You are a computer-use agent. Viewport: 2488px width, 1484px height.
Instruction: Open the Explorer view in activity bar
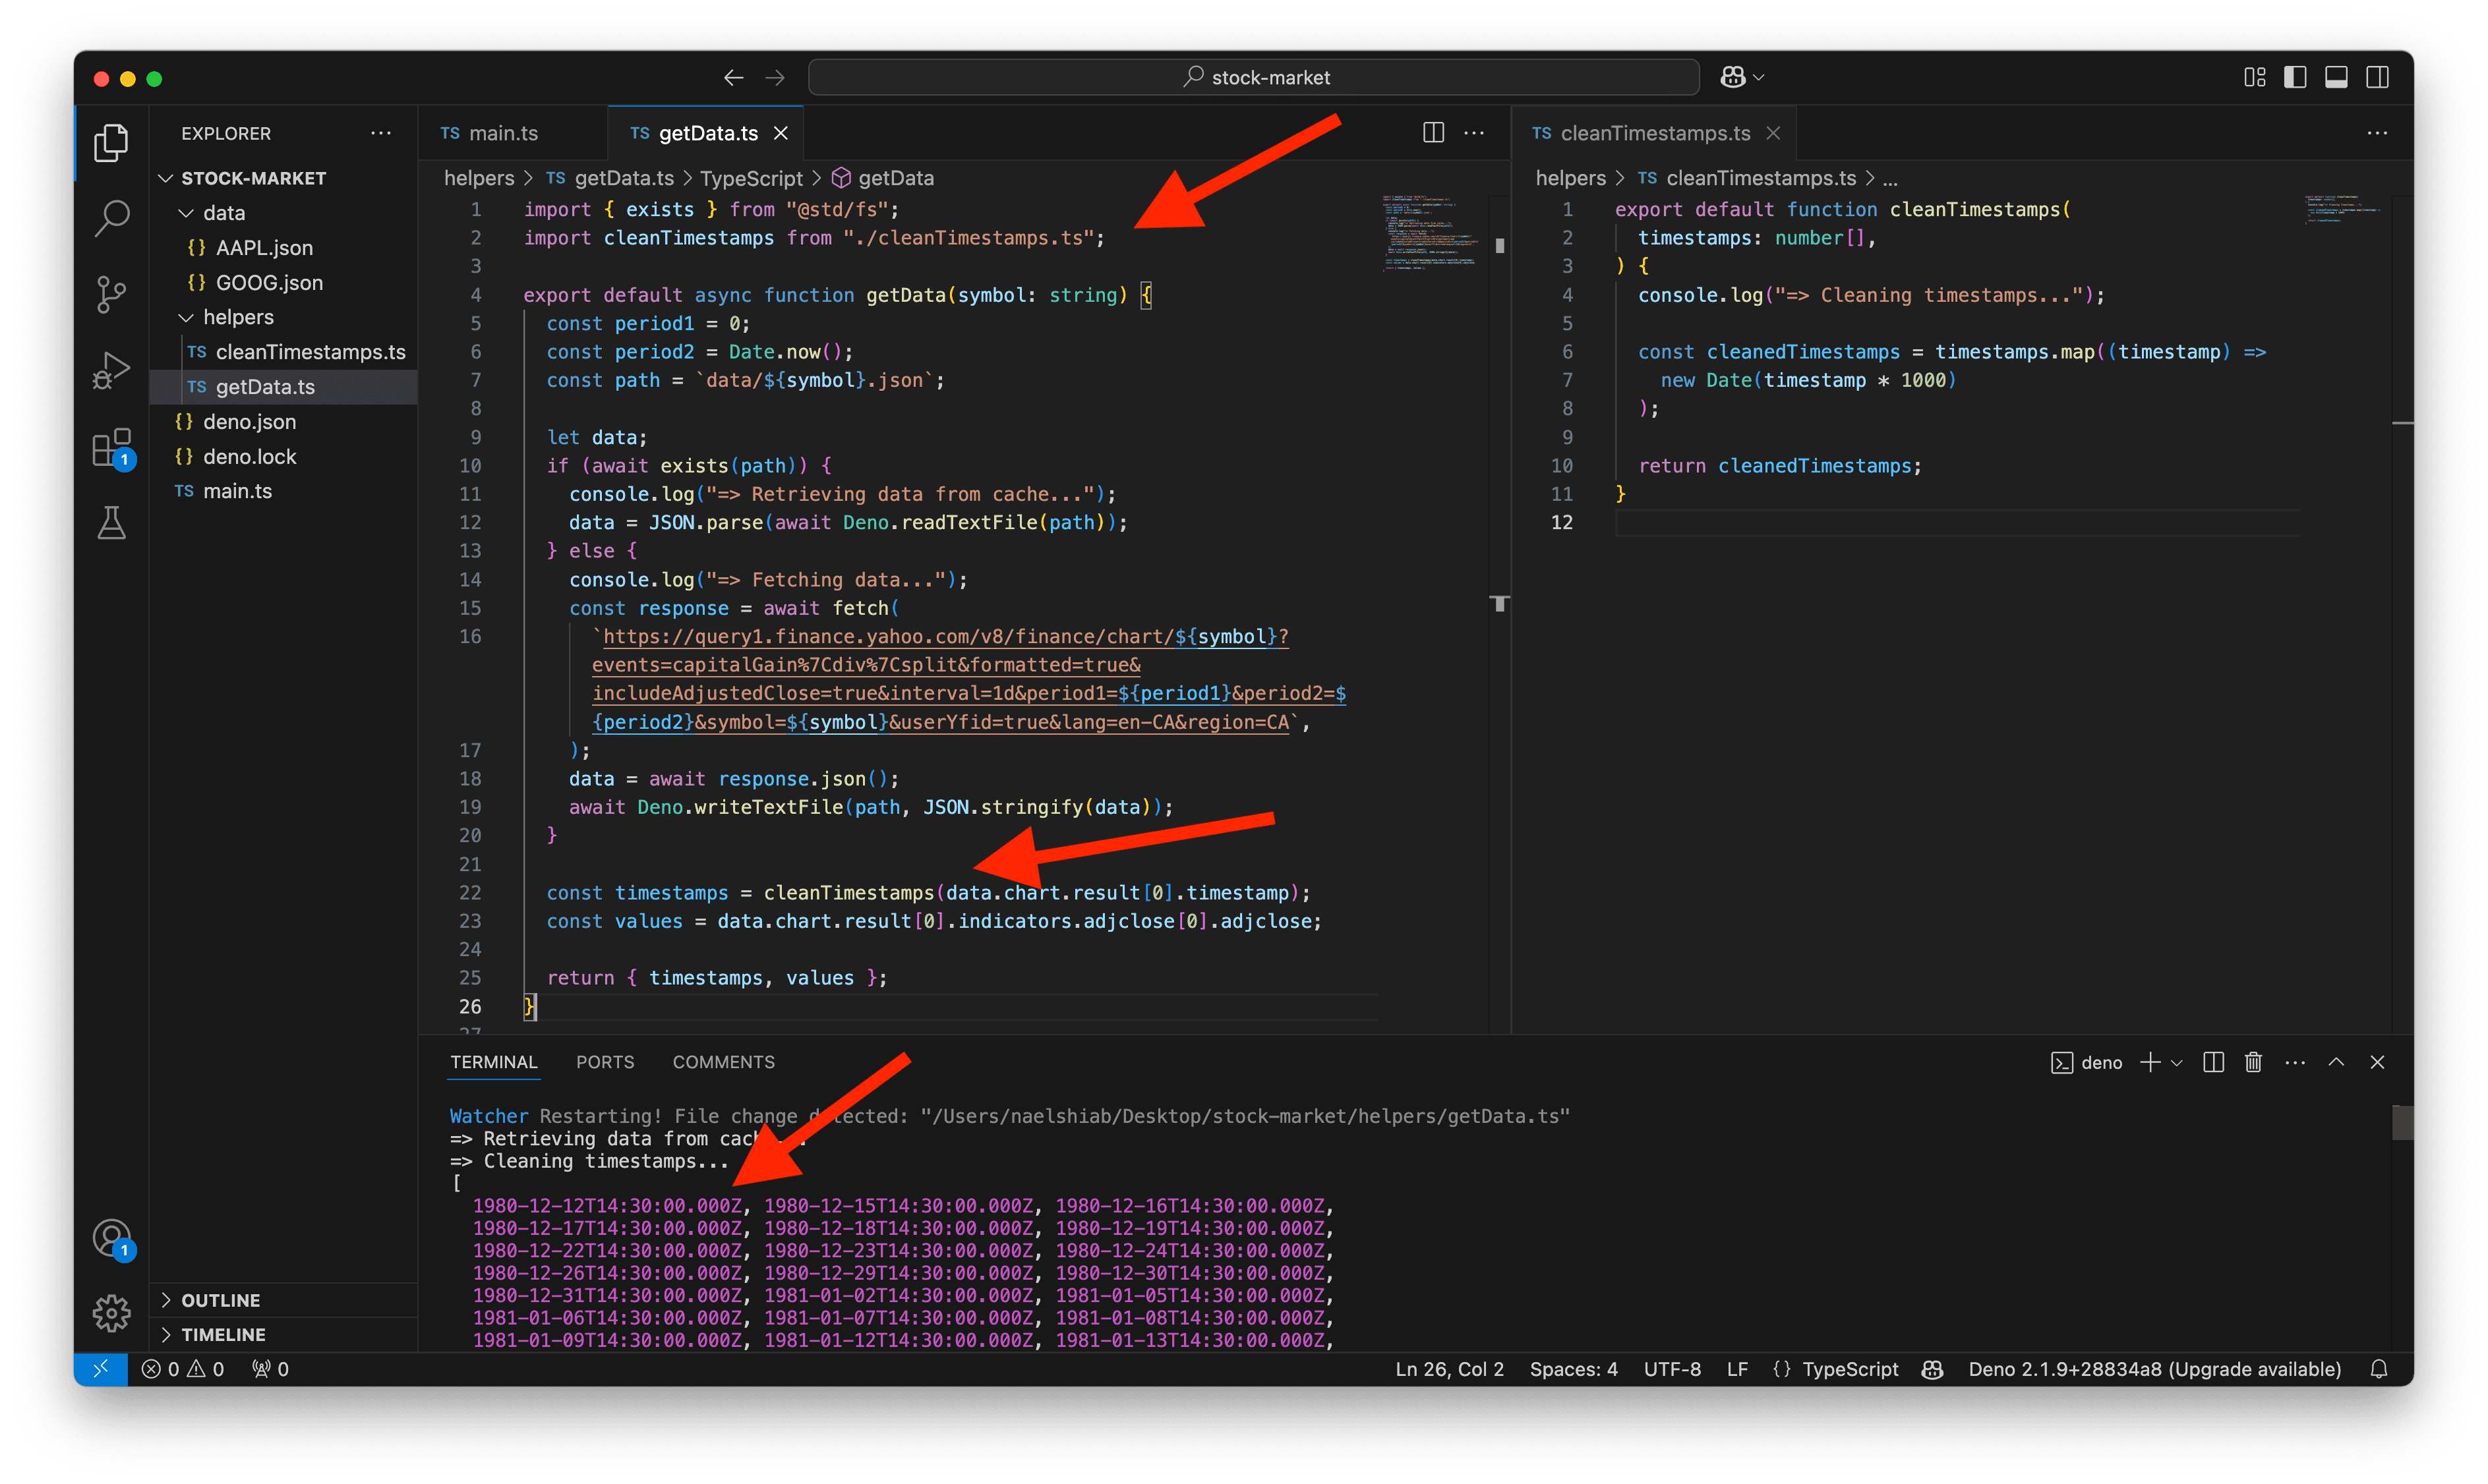(x=111, y=142)
